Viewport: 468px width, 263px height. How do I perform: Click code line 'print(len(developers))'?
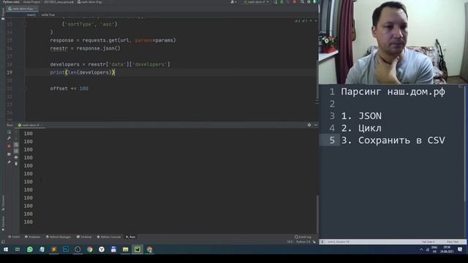[x=83, y=72]
